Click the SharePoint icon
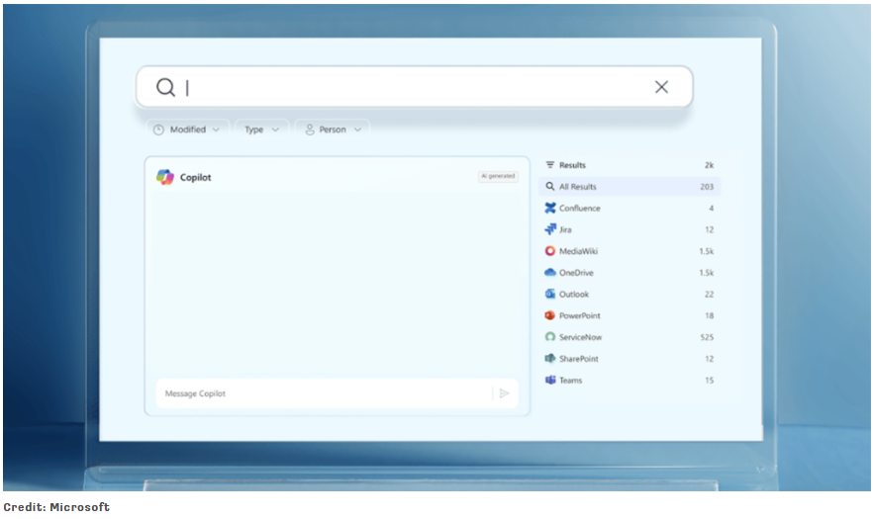 point(550,358)
